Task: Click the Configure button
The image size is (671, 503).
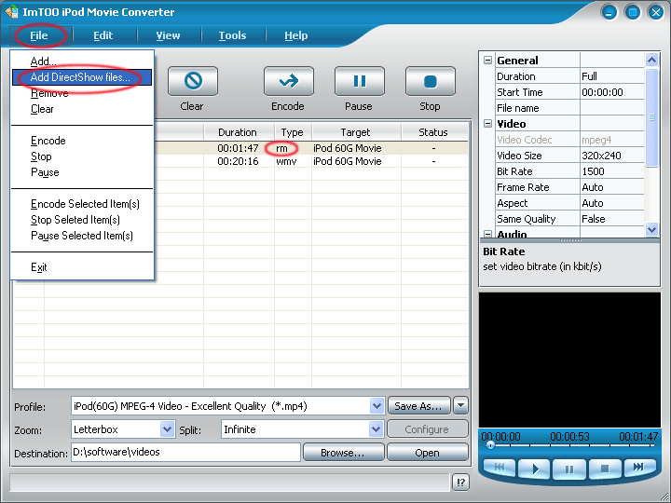Action: pos(427,429)
